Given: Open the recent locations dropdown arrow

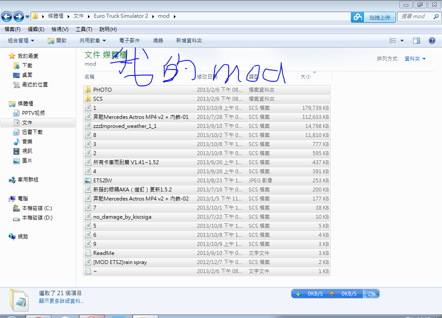Looking at the screenshot, I should [x=27, y=17].
